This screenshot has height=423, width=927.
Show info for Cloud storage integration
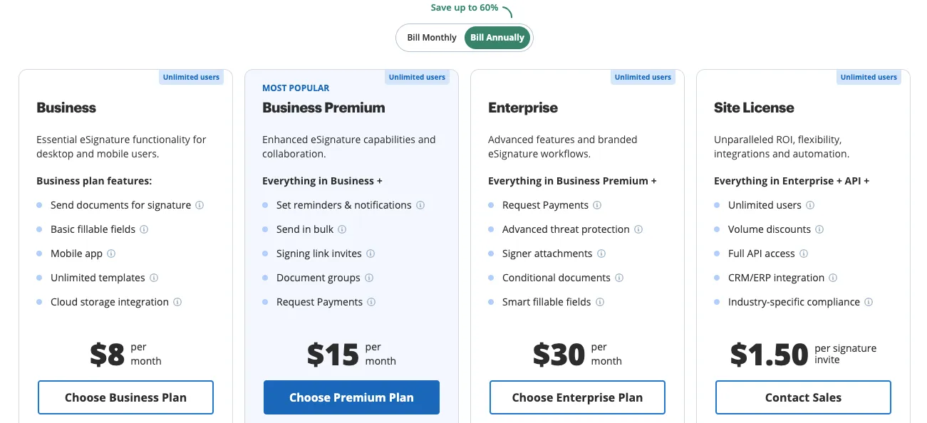pos(177,302)
